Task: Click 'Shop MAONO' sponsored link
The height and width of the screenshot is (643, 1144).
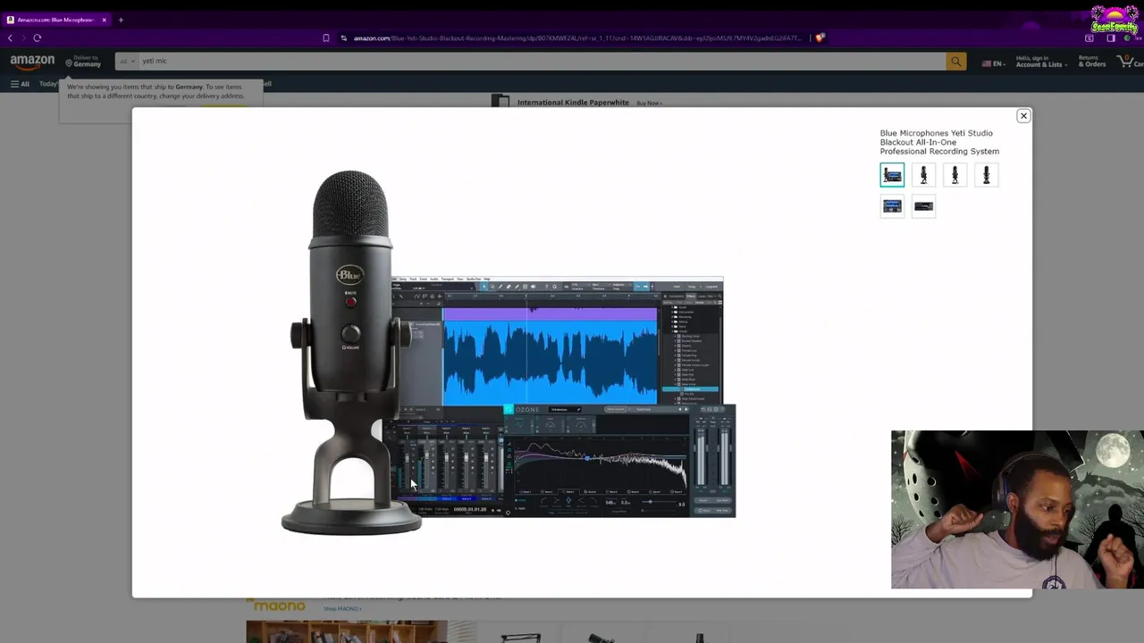Action: tap(342, 609)
